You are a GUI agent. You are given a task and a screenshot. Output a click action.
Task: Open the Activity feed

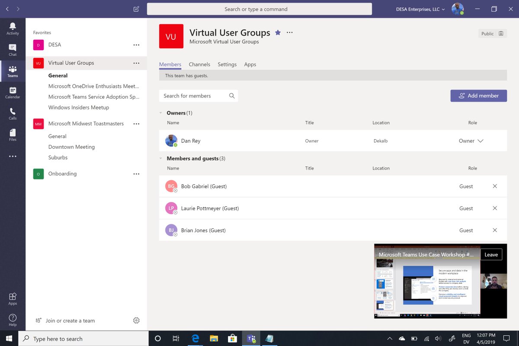point(13,29)
